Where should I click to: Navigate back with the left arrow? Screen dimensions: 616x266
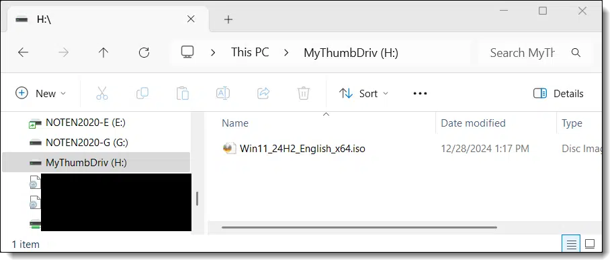[x=24, y=52]
